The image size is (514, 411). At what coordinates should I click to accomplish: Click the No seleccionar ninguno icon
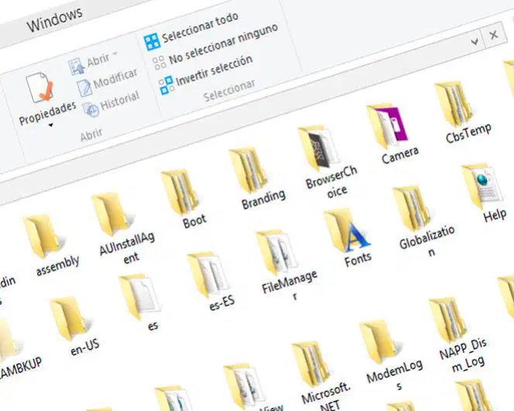[159, 63]
